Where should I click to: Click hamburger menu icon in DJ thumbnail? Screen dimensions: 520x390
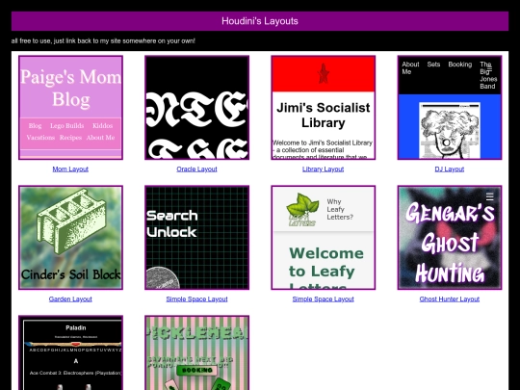pyautogui.click(x=489, y=69)
